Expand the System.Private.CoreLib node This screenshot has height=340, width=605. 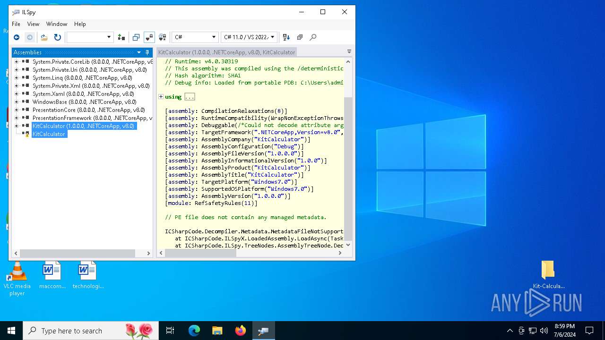coord(17,62)
